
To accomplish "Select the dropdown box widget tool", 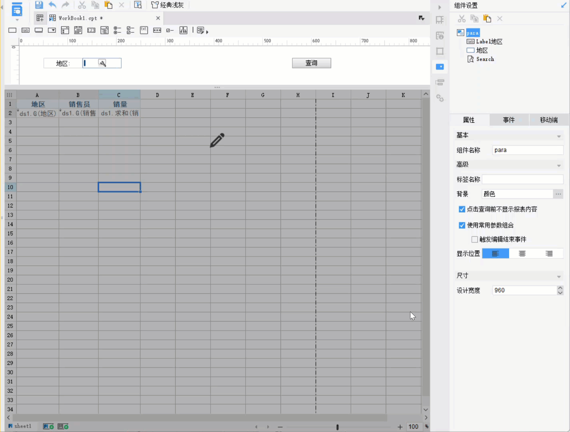I will [x=52, y=30].
